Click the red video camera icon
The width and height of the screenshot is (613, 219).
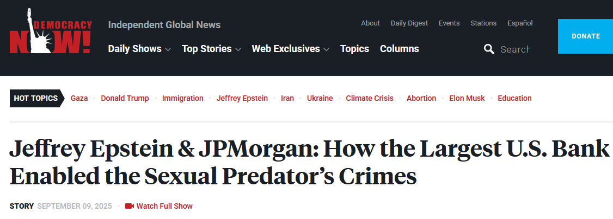129,206
